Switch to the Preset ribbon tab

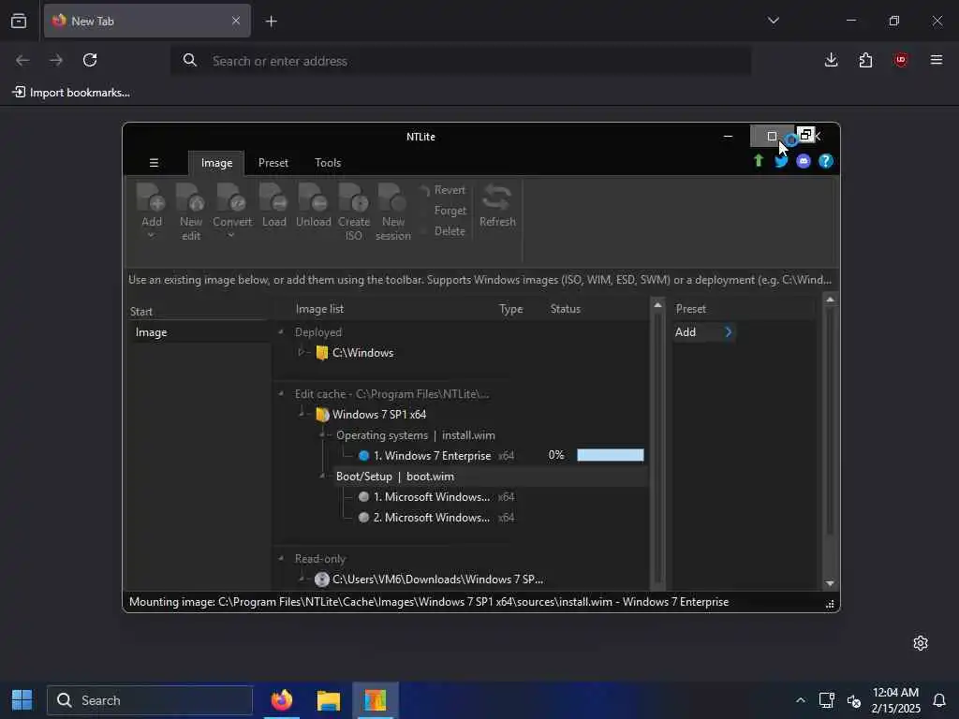tap(273, 163)
